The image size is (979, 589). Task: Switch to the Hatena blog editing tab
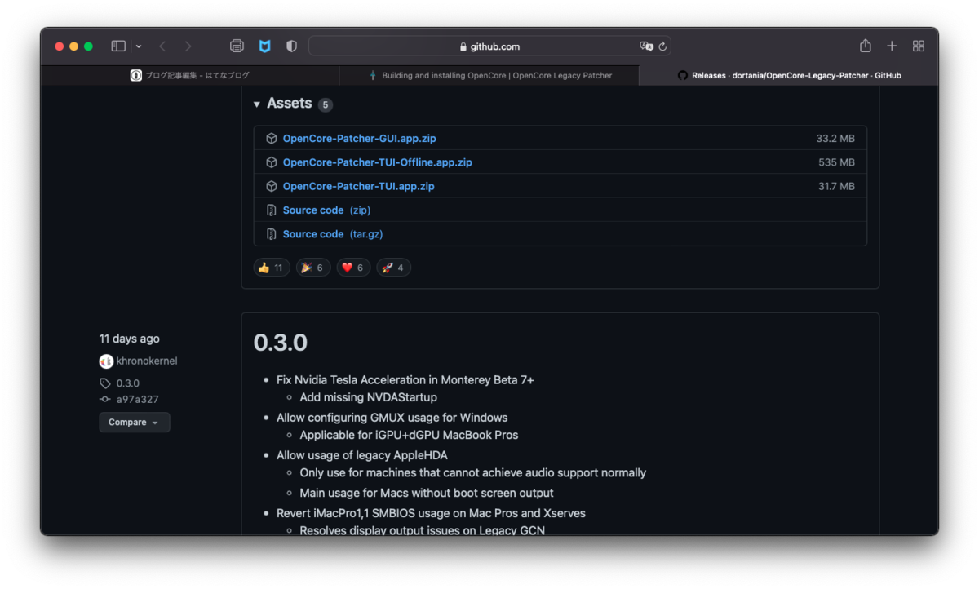190,75
